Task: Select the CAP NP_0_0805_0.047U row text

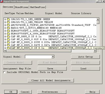Action: pyautogui.click(x=54, y=45)
